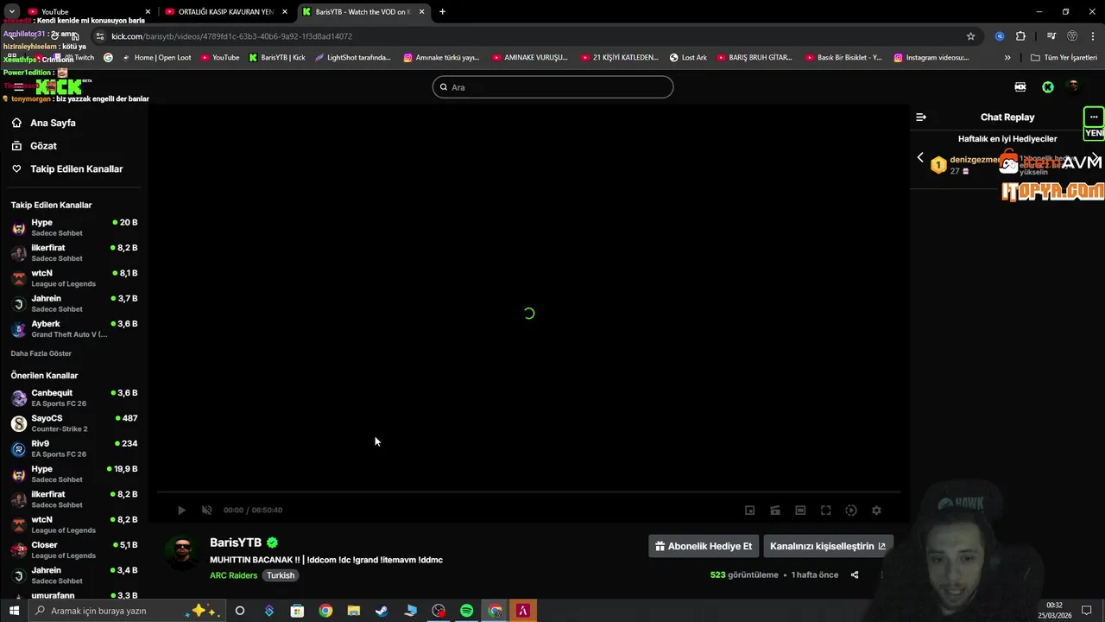
Task: Open Steam from the taskbar
Action: pos(382,611)
